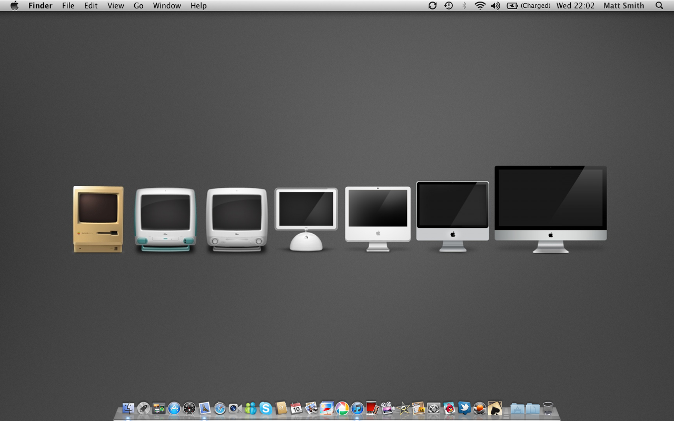
Task: Launch iPhoto from the Dock
Action: pyautogui.click(x=311, y=408)
